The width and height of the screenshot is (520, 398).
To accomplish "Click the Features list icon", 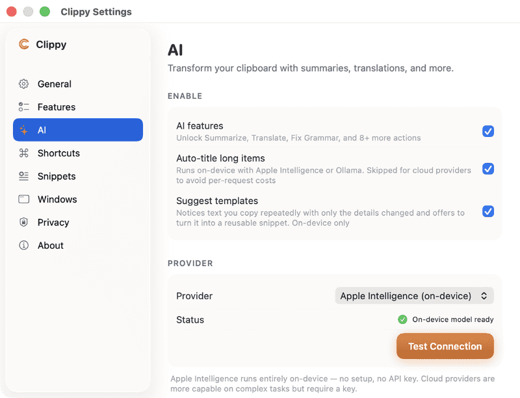I will [x=23, y=107].
